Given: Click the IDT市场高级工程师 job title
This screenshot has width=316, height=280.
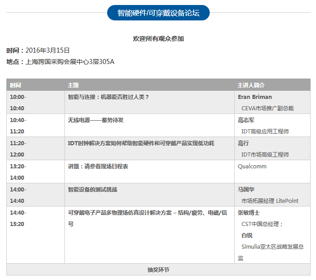Looking at the screenshot, I should pos(265,155).
